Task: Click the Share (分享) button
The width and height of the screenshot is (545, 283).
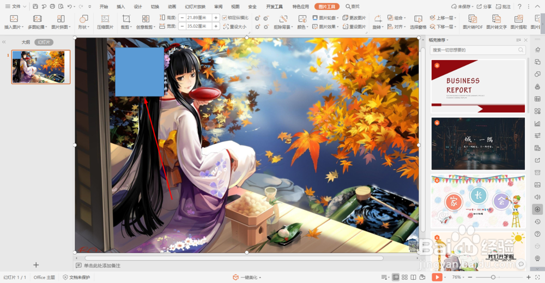Action: click(484, 6)
